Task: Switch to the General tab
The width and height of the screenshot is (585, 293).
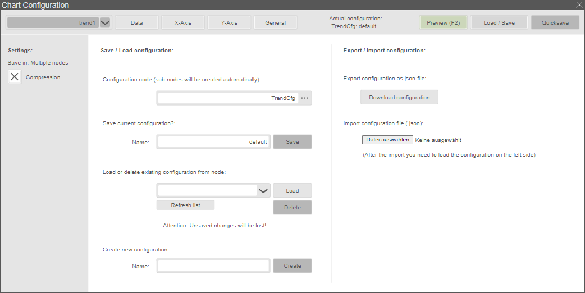Action: coord(275,23)
